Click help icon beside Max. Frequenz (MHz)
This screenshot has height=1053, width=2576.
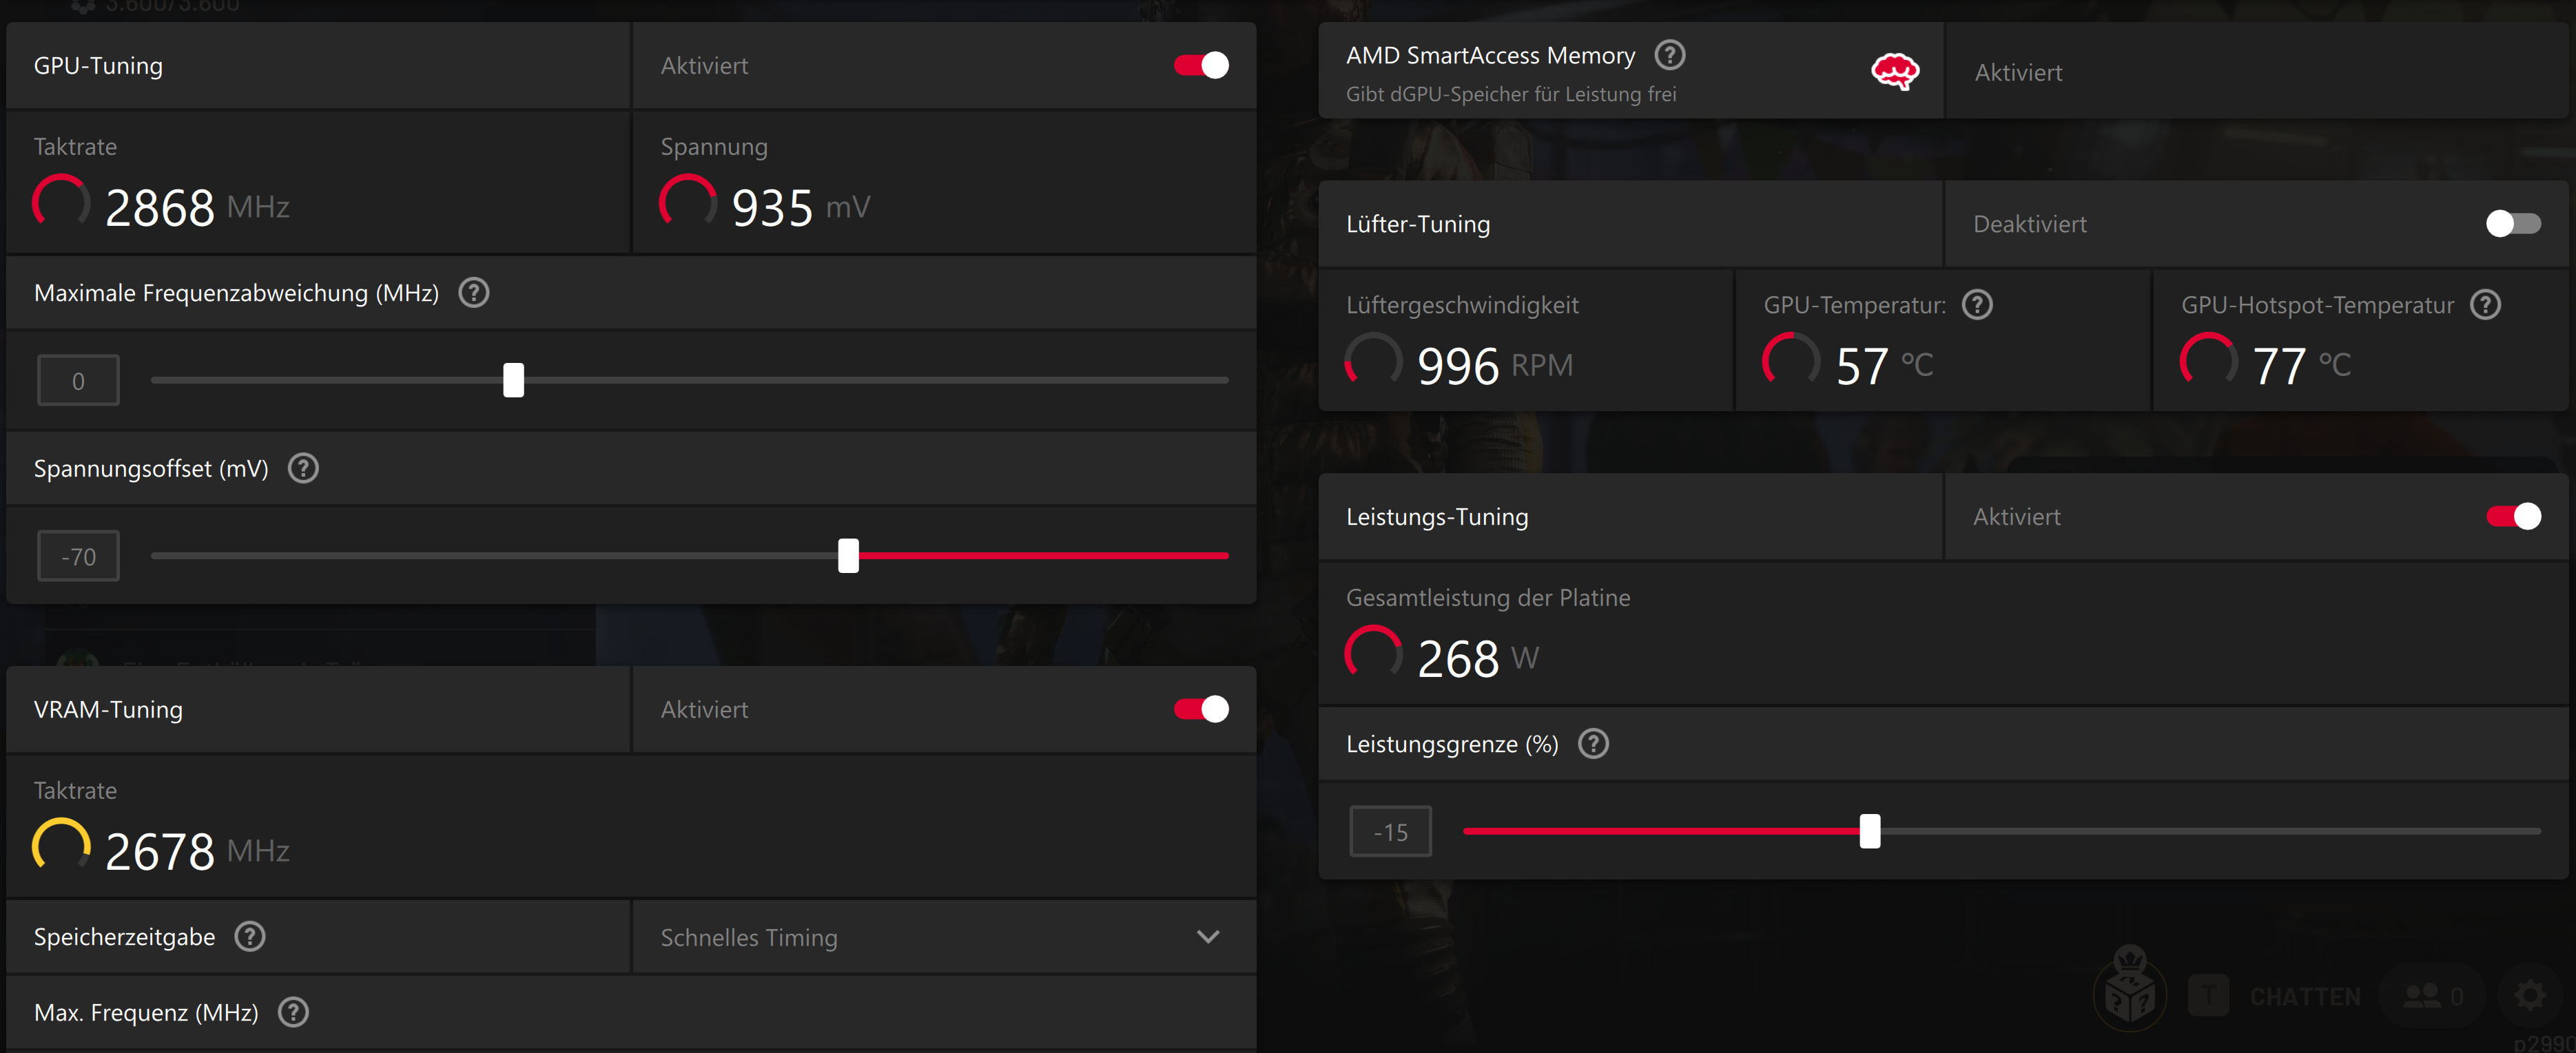(293, 1012)
